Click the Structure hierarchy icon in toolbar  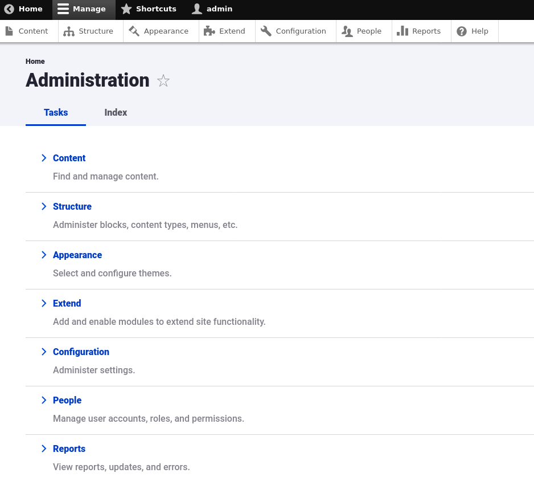coord(69,31)
